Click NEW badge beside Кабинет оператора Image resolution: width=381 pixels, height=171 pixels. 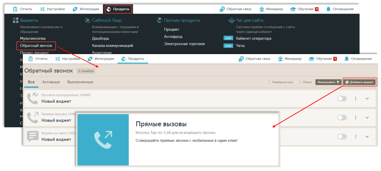[228, 38]
